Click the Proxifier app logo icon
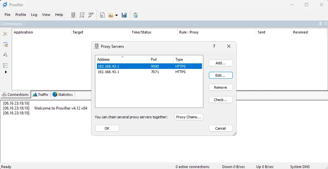This screenshot has width=328, height=169. click(5, 5)
